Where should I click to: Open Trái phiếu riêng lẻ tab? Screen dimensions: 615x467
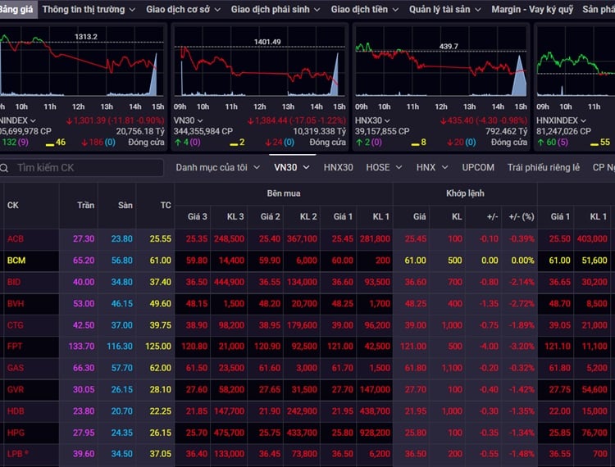click(543, 168)
